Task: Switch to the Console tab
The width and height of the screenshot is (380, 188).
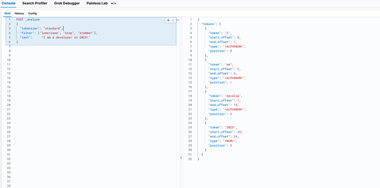Action: tap(9, 3)
